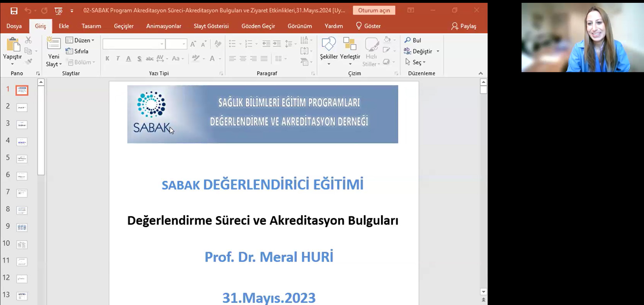Open the Düzen layout dropdown

pos(80,40)
